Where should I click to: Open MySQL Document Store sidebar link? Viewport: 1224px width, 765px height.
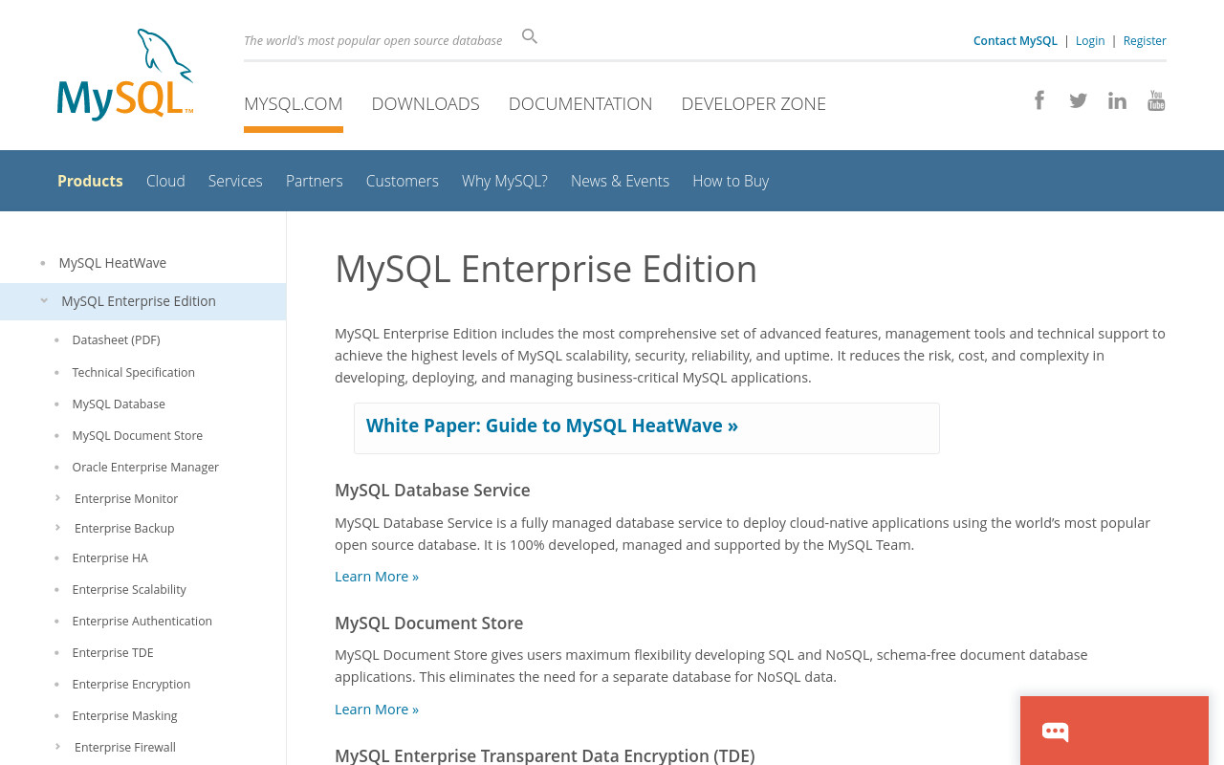click(137, 435)
